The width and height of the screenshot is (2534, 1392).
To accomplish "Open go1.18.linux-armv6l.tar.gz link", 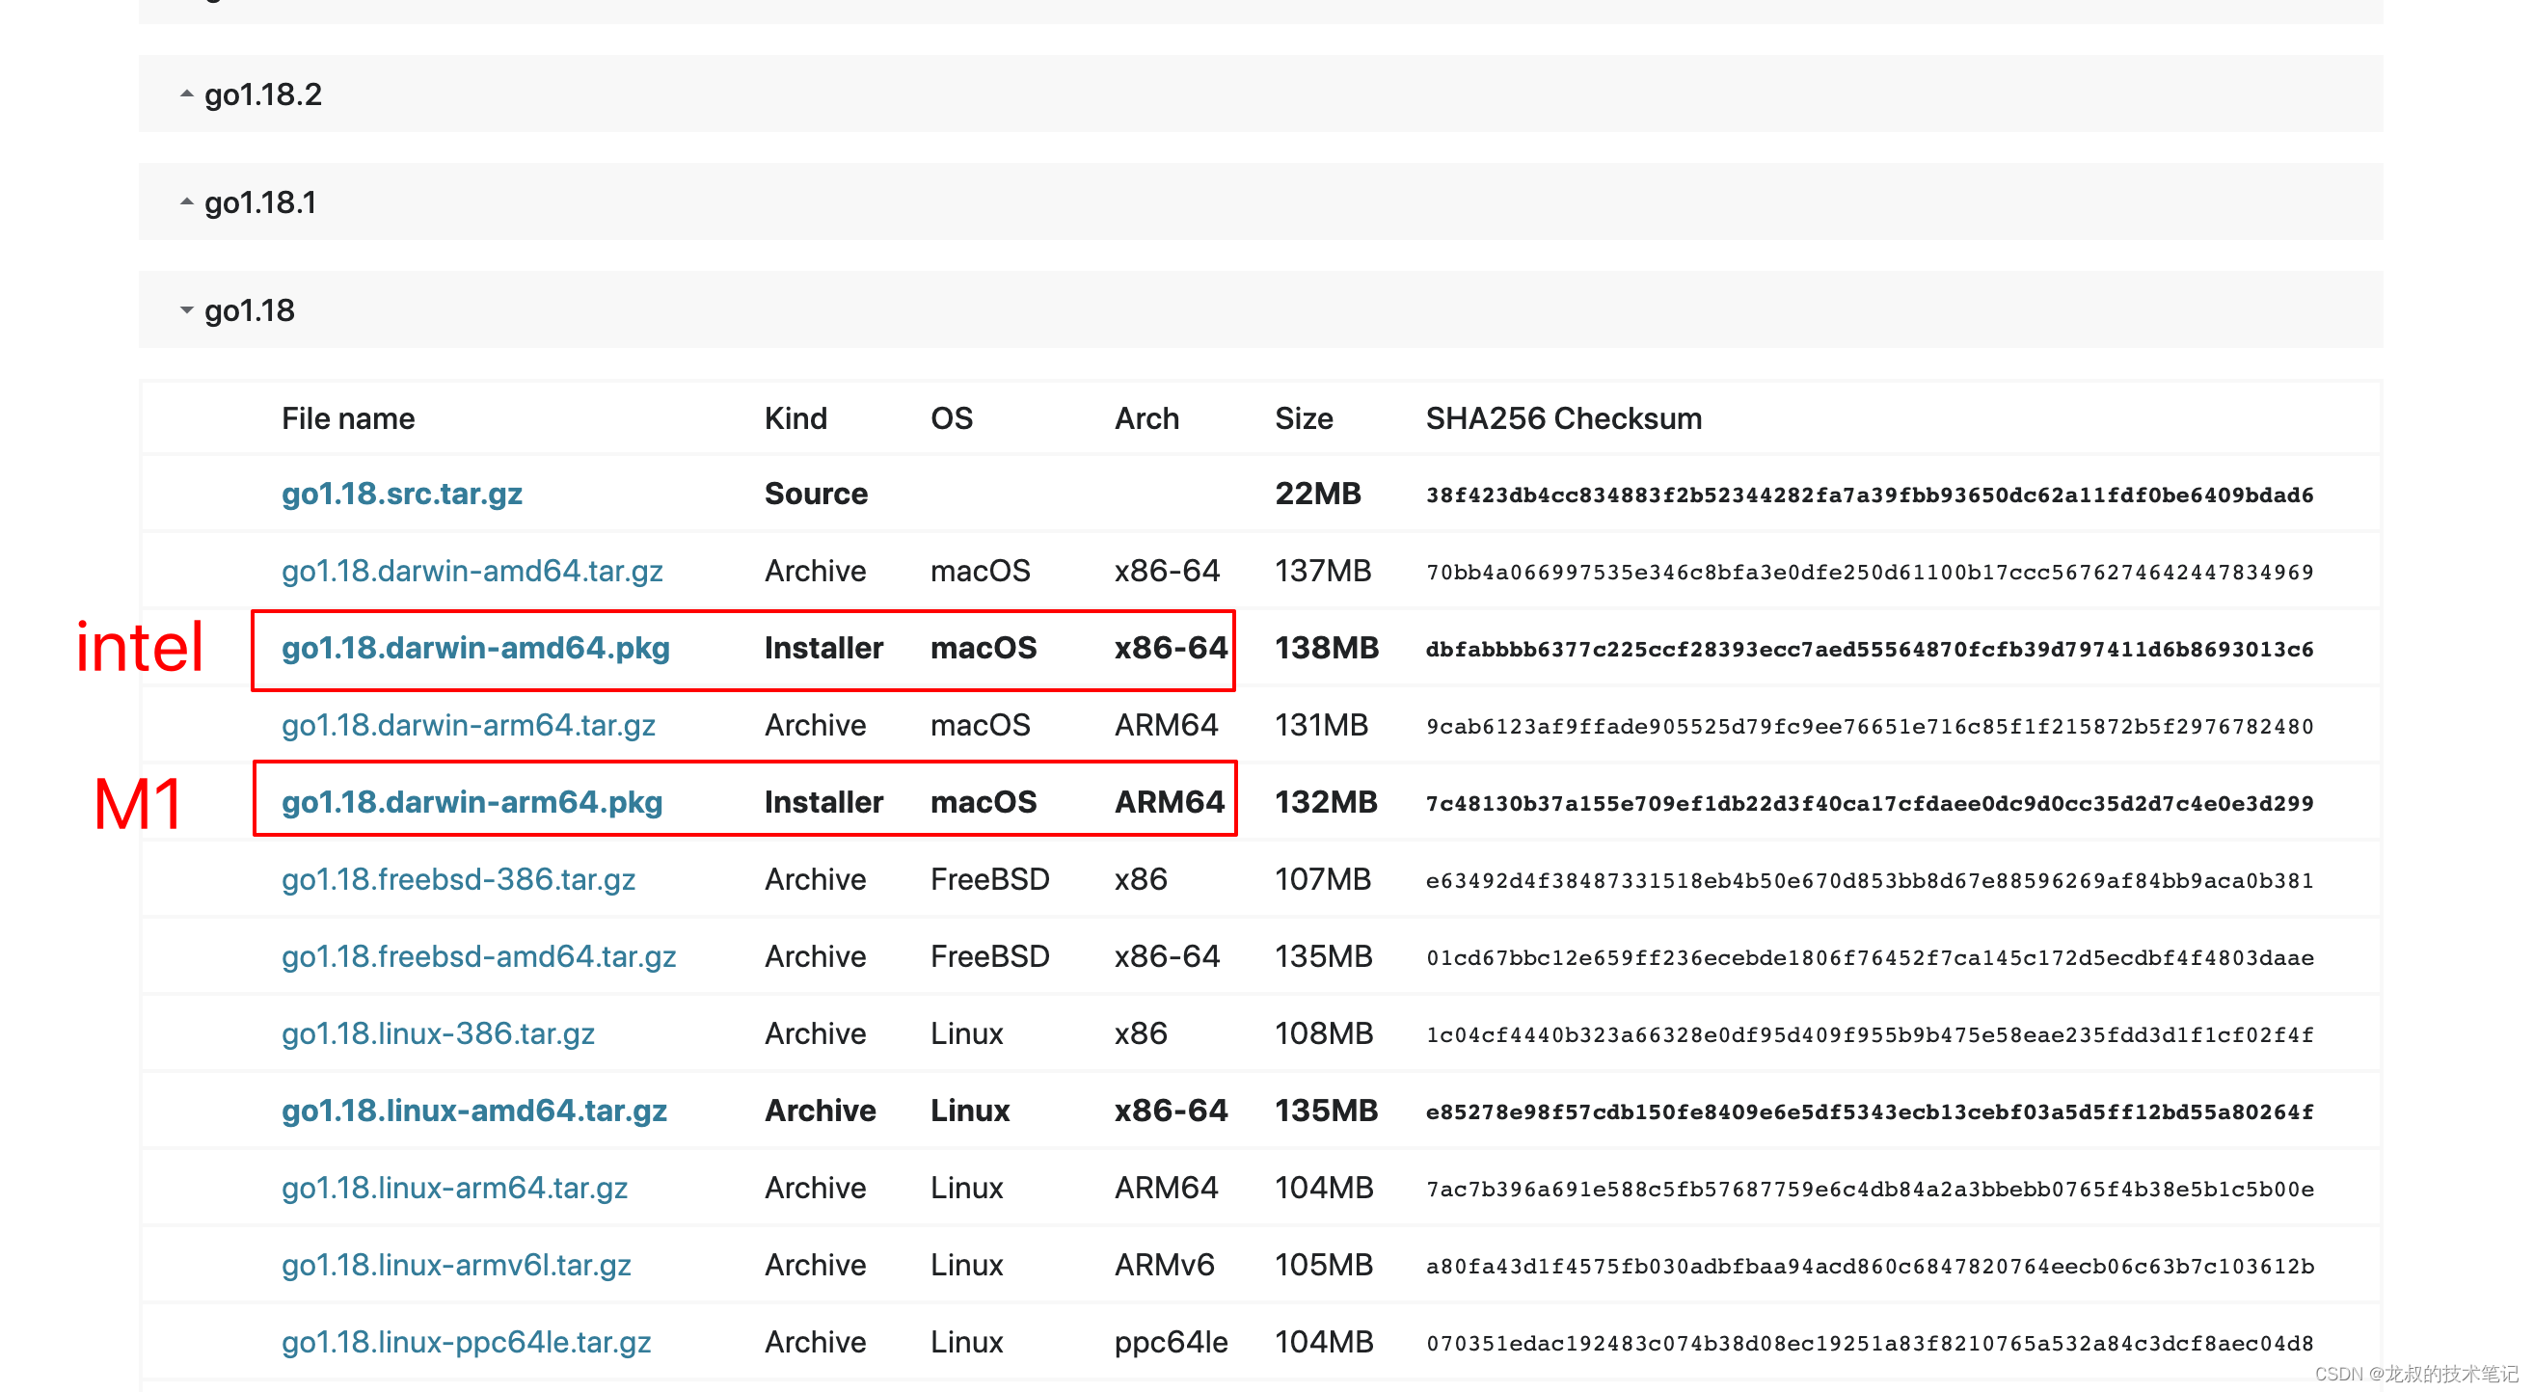I will [x=456, y=1265].
